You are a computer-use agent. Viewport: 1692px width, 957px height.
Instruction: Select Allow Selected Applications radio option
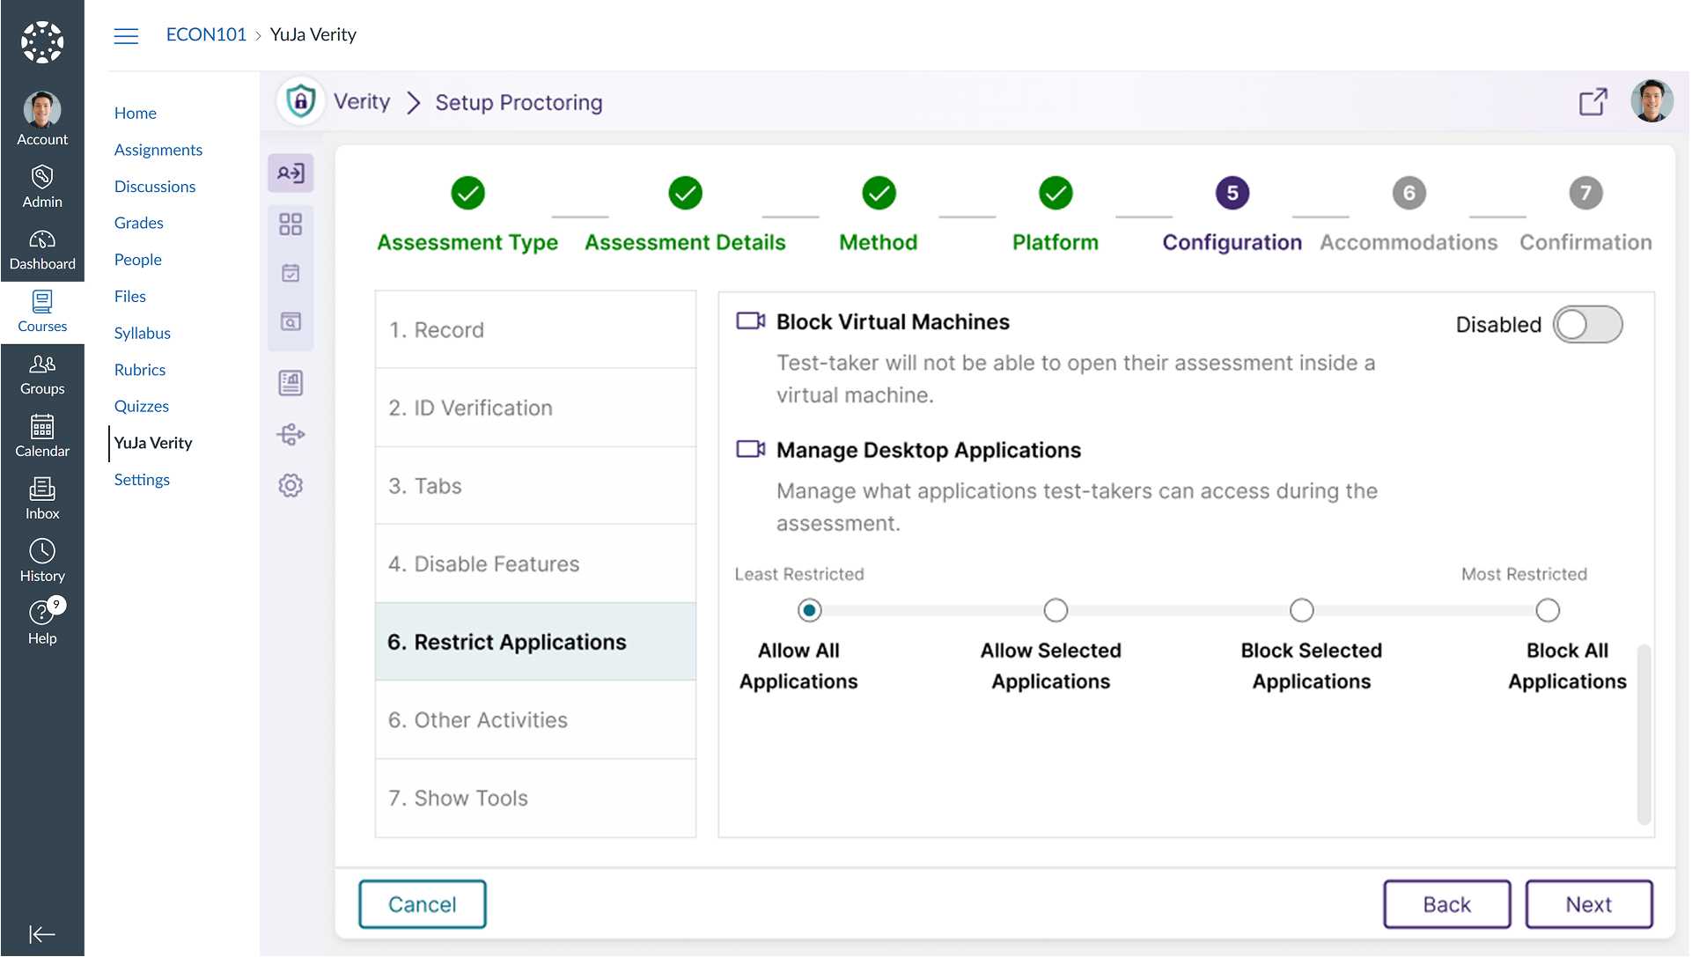coord(1055,610)
